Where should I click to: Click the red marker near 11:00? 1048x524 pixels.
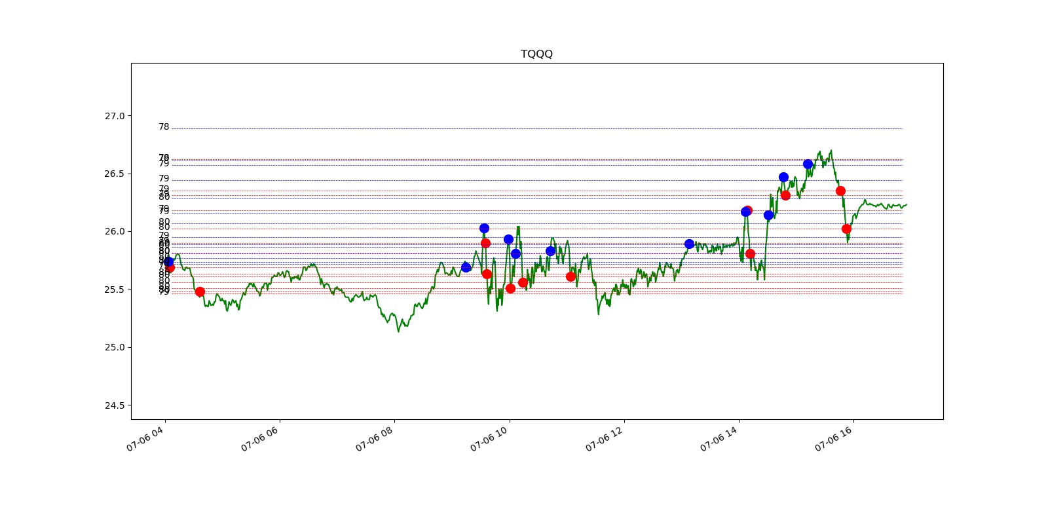(571, 276)
